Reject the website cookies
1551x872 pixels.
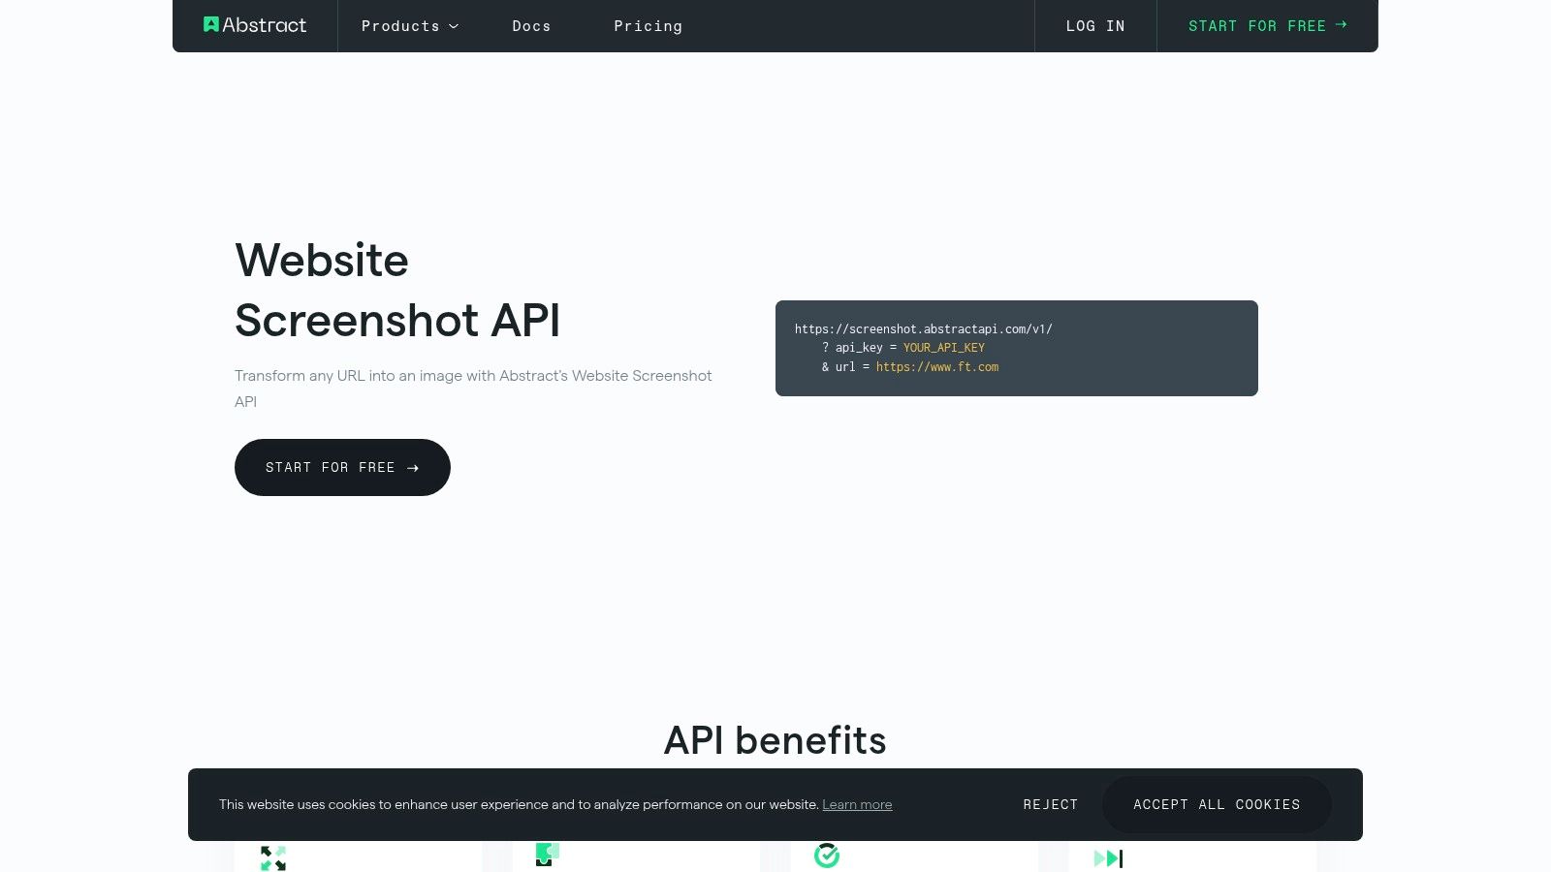pyautogui.click(x=1051, y=804)
